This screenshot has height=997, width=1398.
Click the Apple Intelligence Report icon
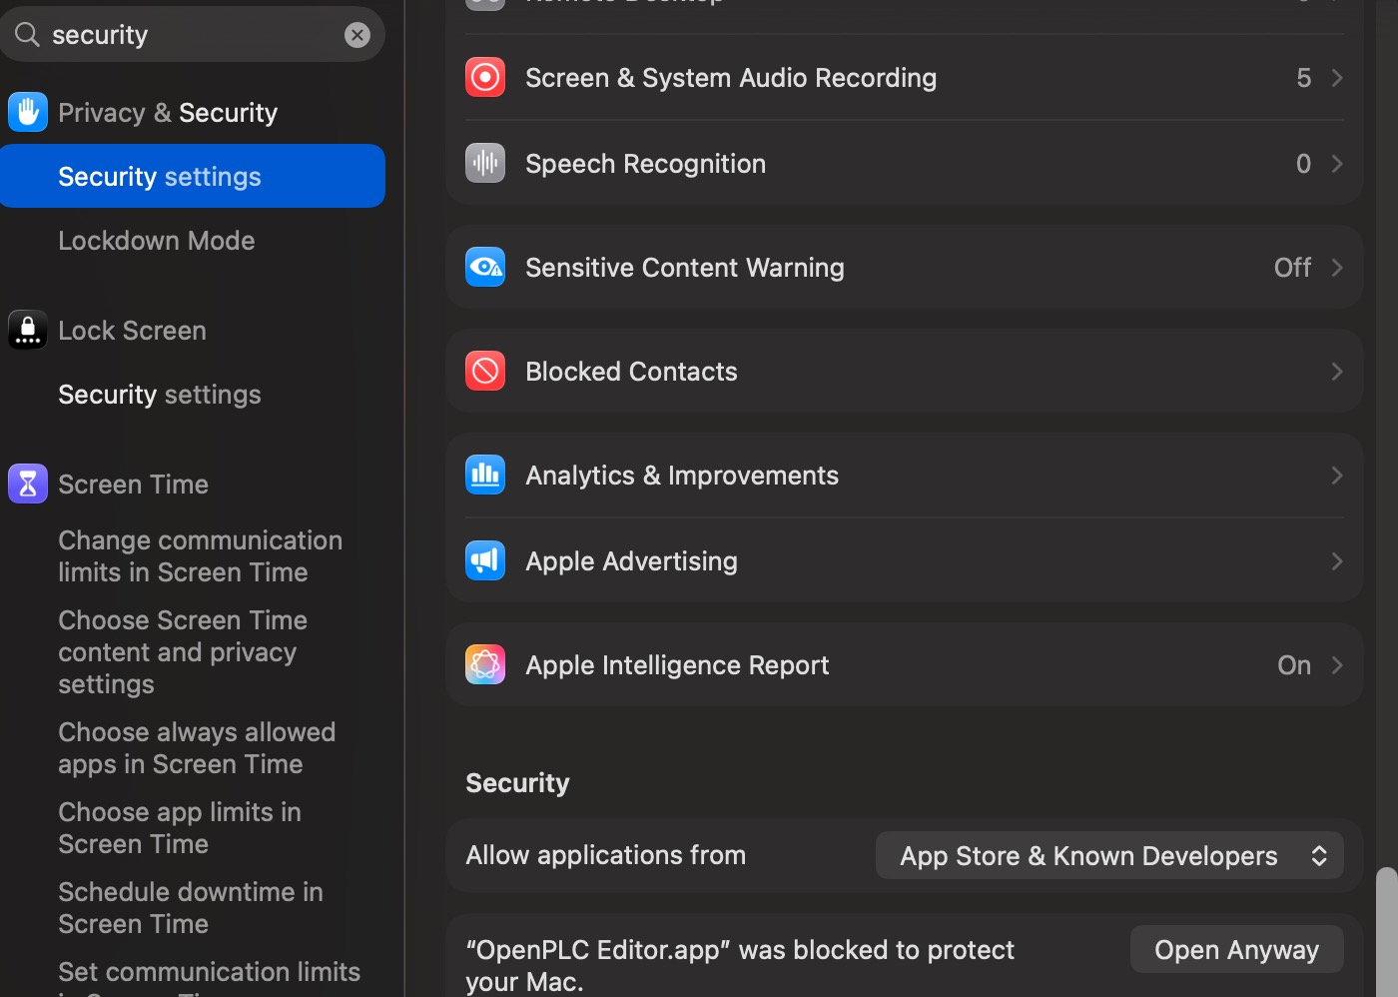485,665
